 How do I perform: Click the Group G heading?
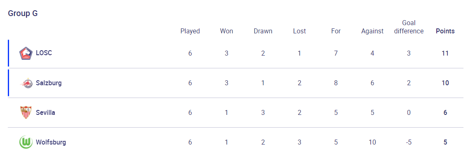click(x=23, y=14)
